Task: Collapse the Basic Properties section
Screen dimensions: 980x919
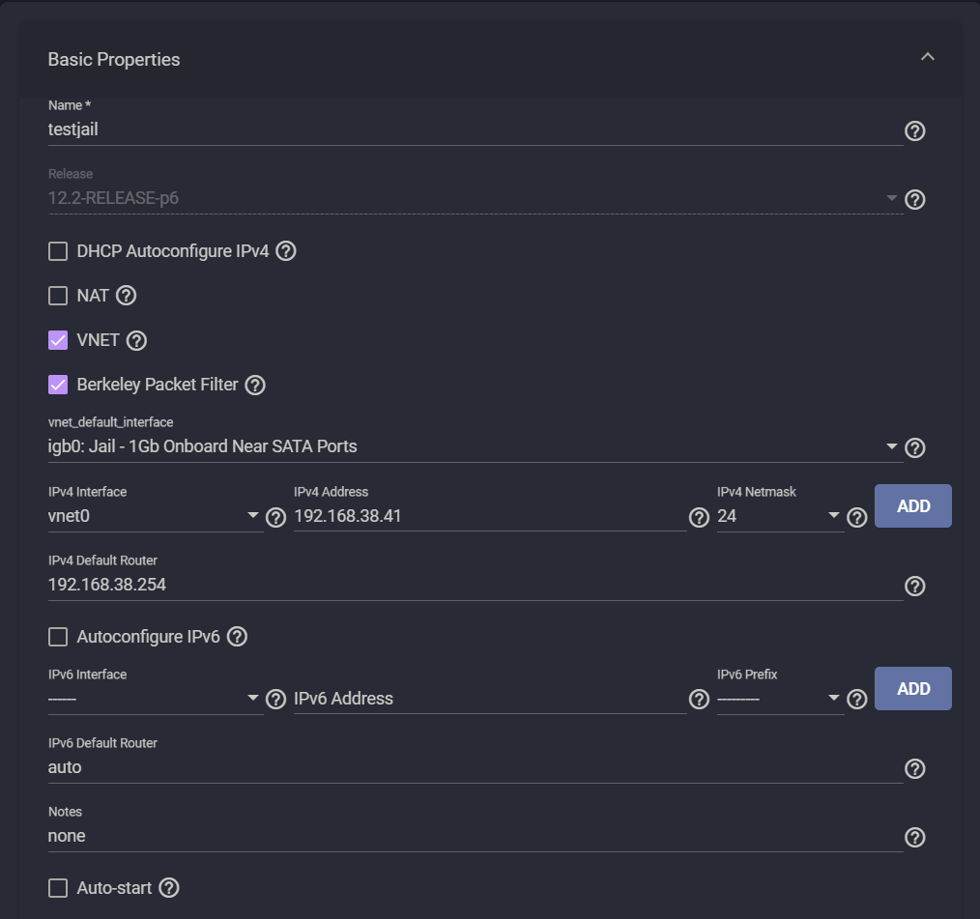Action: [x=928, y=57]
